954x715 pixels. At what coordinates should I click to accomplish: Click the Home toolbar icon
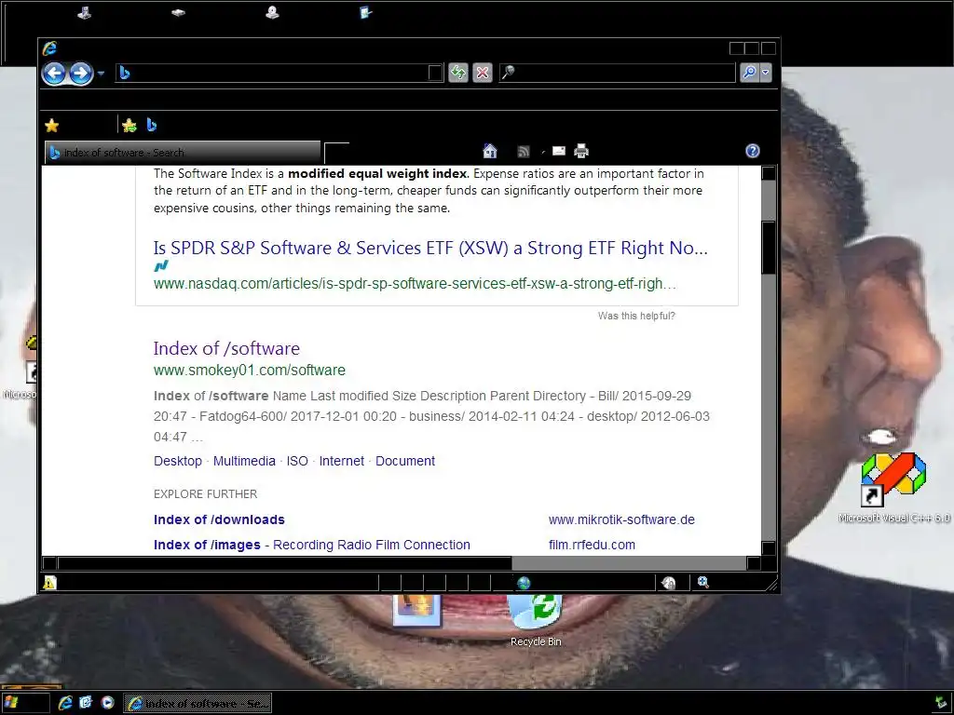click(490, 151)
